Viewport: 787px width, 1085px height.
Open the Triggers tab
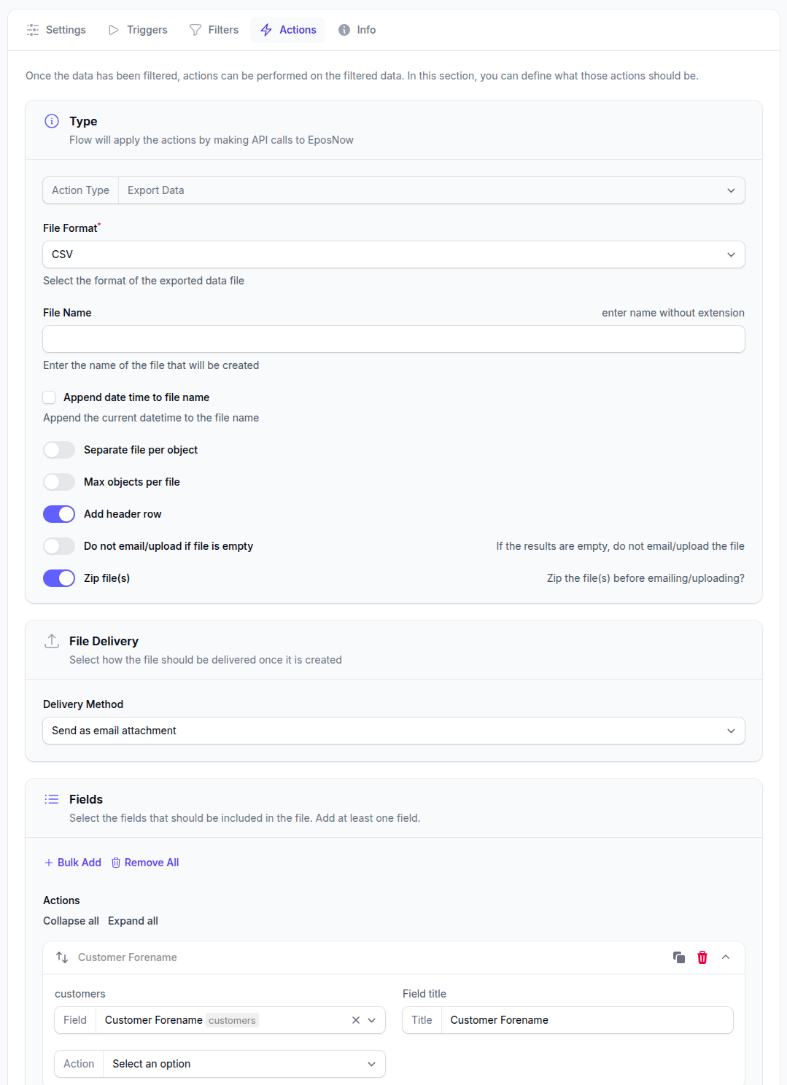139,30
